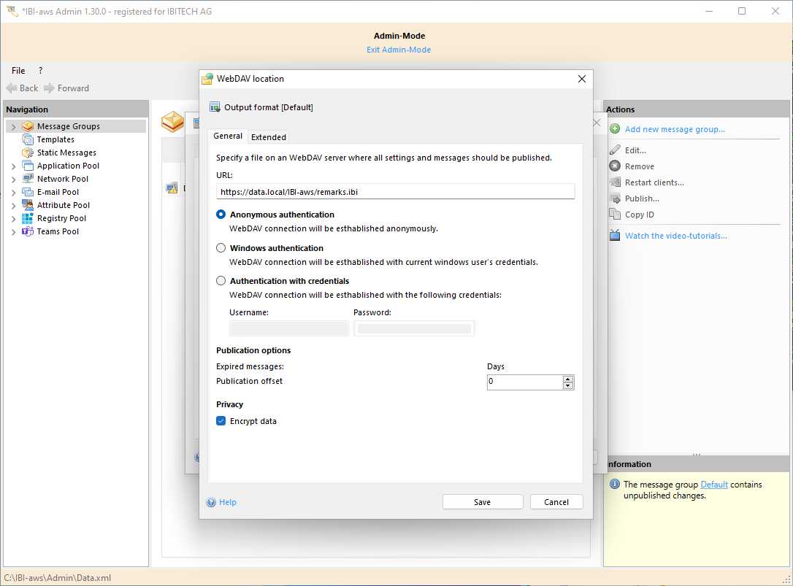Expand the Application Pool node
This screenshot has width=793, height=586.
12,165
